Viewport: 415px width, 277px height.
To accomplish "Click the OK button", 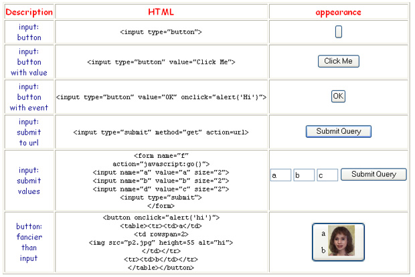I will tap(338, 96).
